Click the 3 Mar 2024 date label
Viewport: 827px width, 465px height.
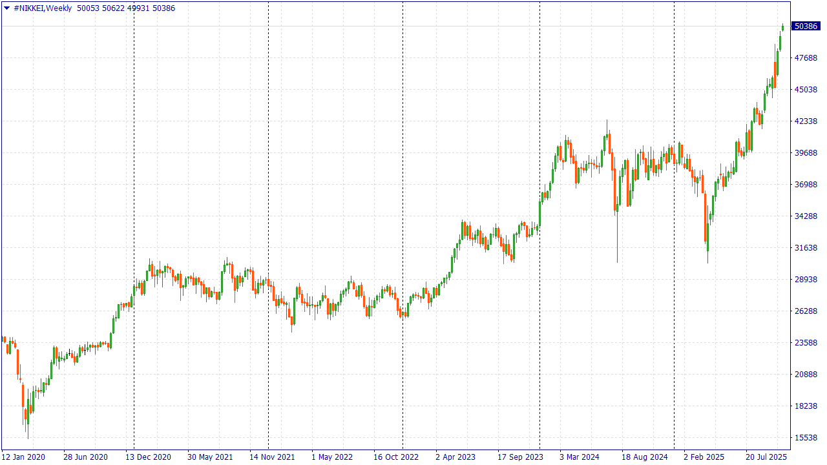[x=579, y=457]
